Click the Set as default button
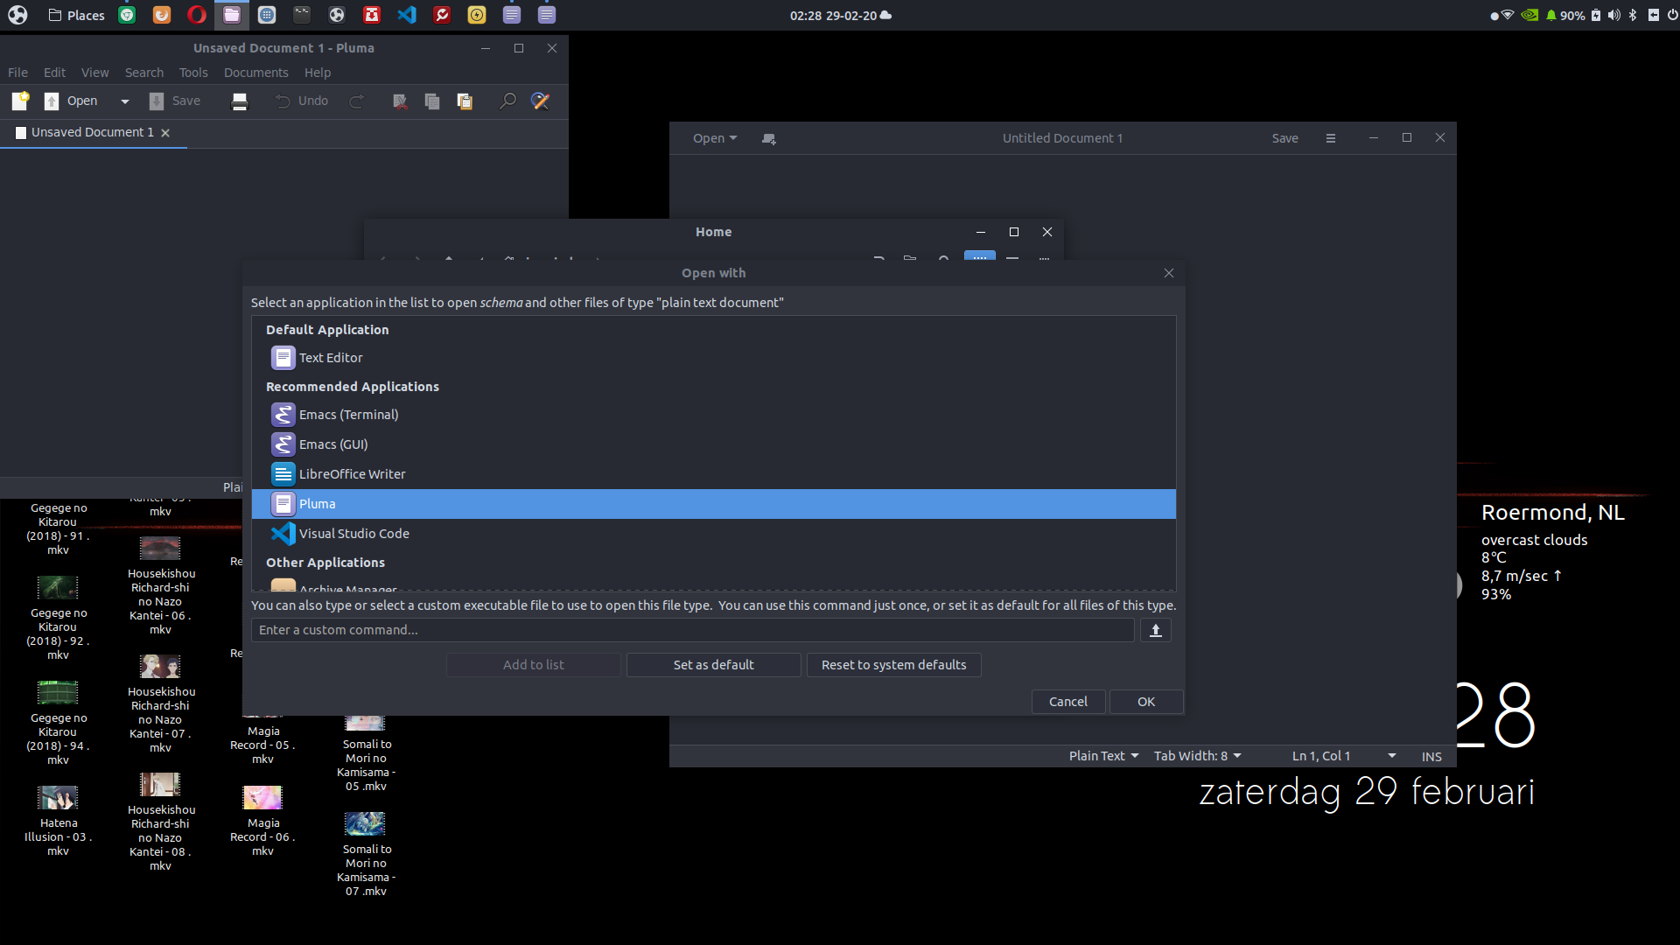1680x945 pixels. tap(713, 665)
